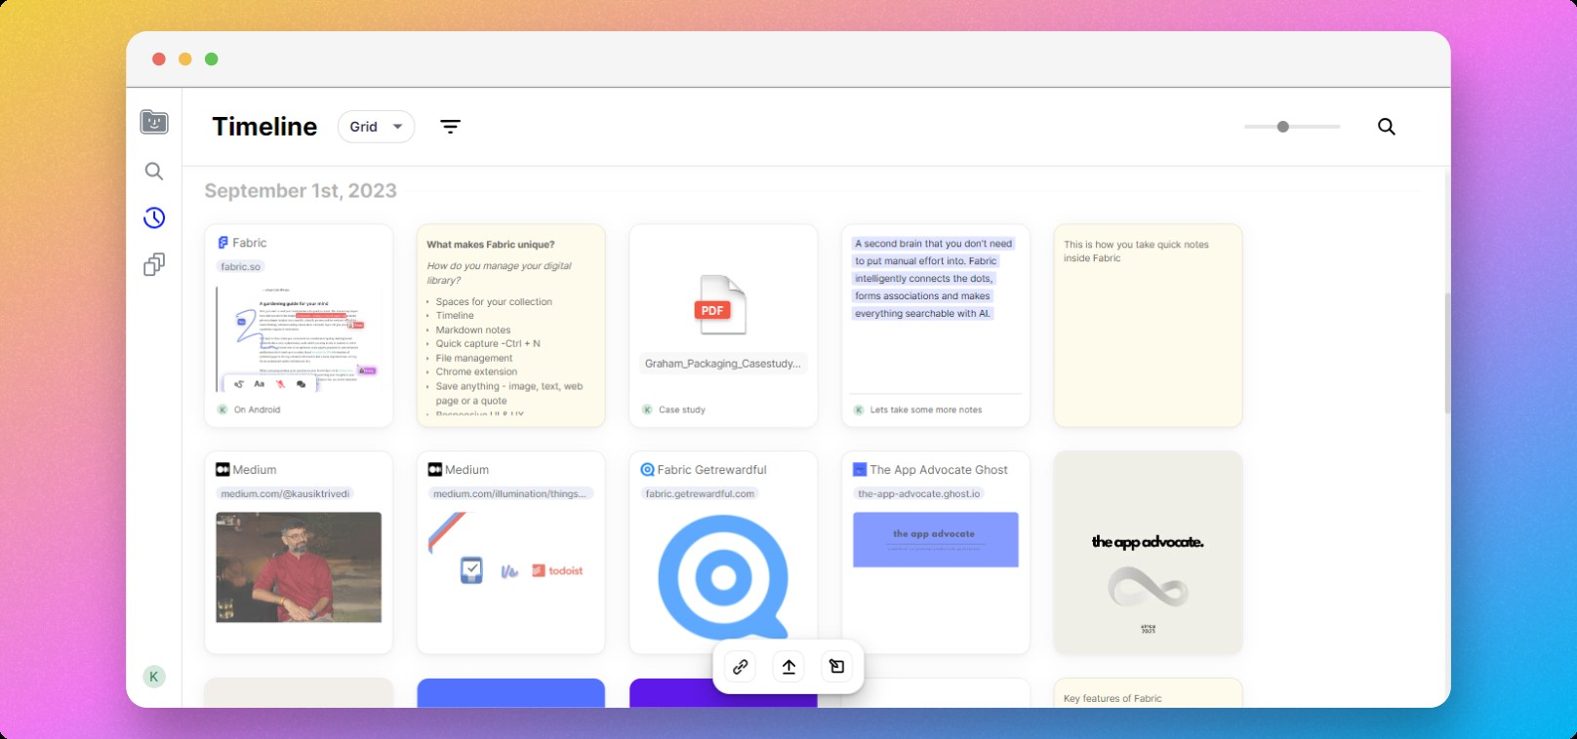Click 'Lets take some more notes' comment
Image resolution: width=1577 pixels, height=739 pixels.
(x=926, y=409)
